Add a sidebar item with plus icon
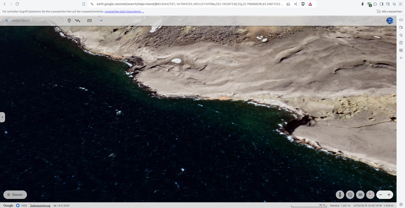Image resolution: width=405 pixels, height=208 pixels. pos(401,58)
